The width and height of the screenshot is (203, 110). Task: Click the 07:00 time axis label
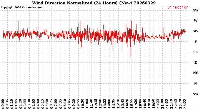56,104
